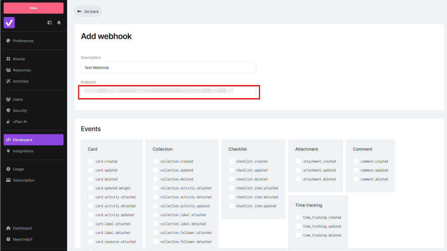The width and height of the screenshot is (447, 251).
Task: Click the Subscription card icon
Action: (x=8, y=180)
